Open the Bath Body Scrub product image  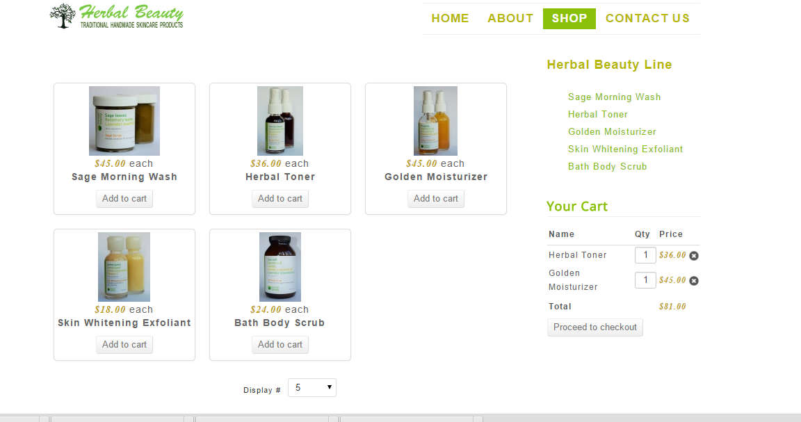tap(280, 267)
